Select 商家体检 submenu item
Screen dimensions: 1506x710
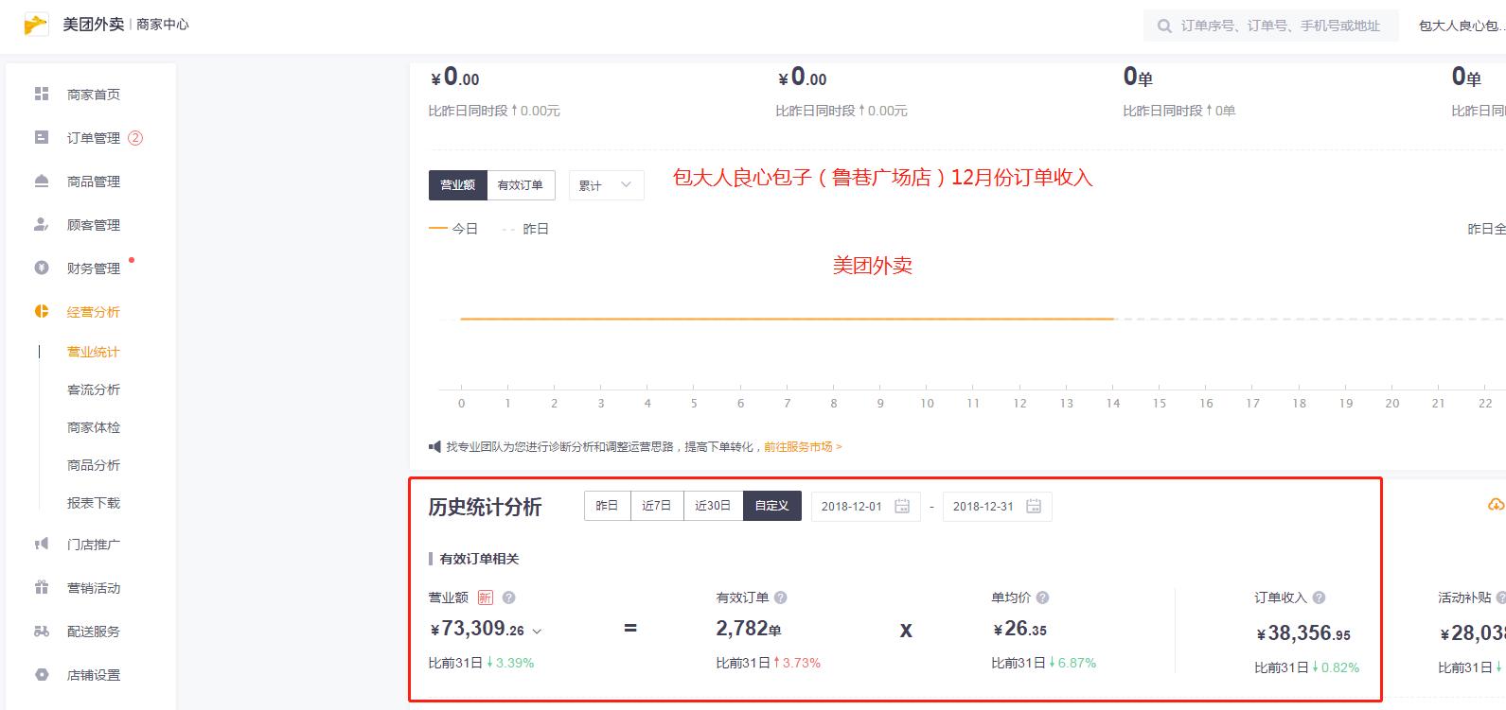tap(93, 427)
